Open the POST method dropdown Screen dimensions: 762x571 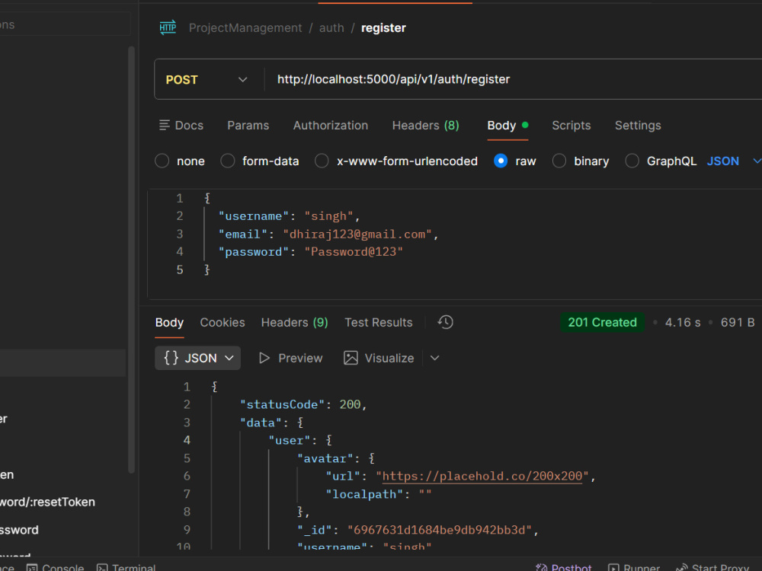click(207, 80)
